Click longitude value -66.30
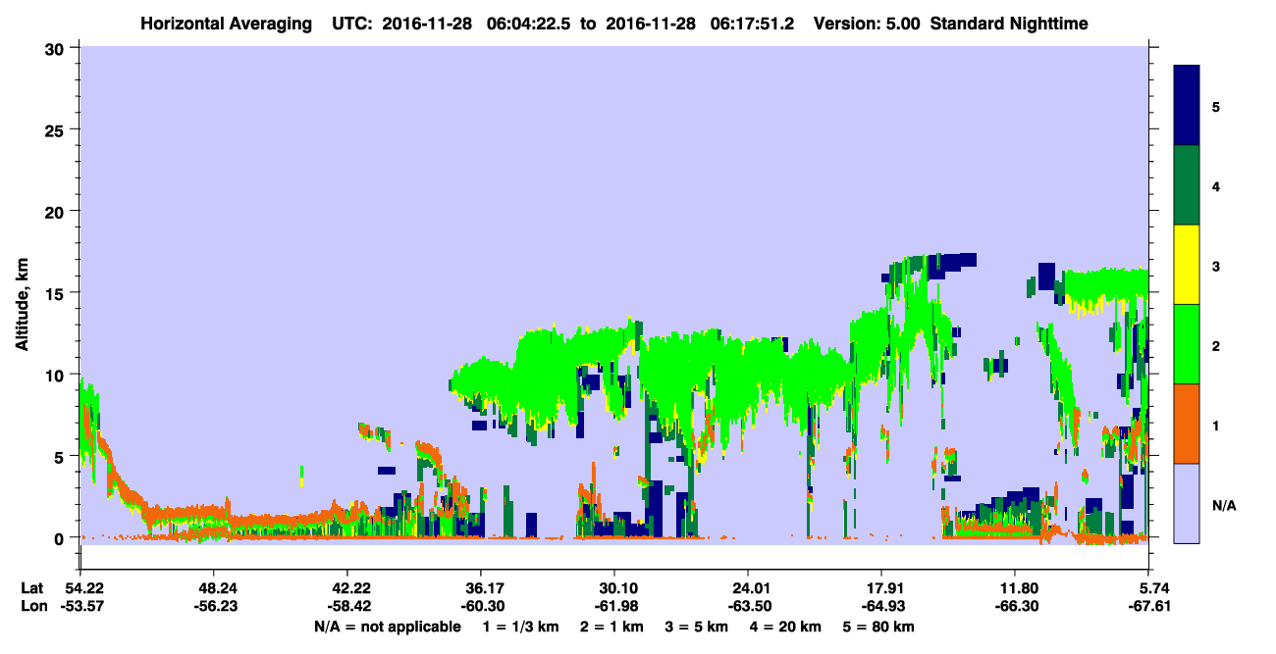The height and width of the screenshot is (654, 1276). coord(1015,607)
